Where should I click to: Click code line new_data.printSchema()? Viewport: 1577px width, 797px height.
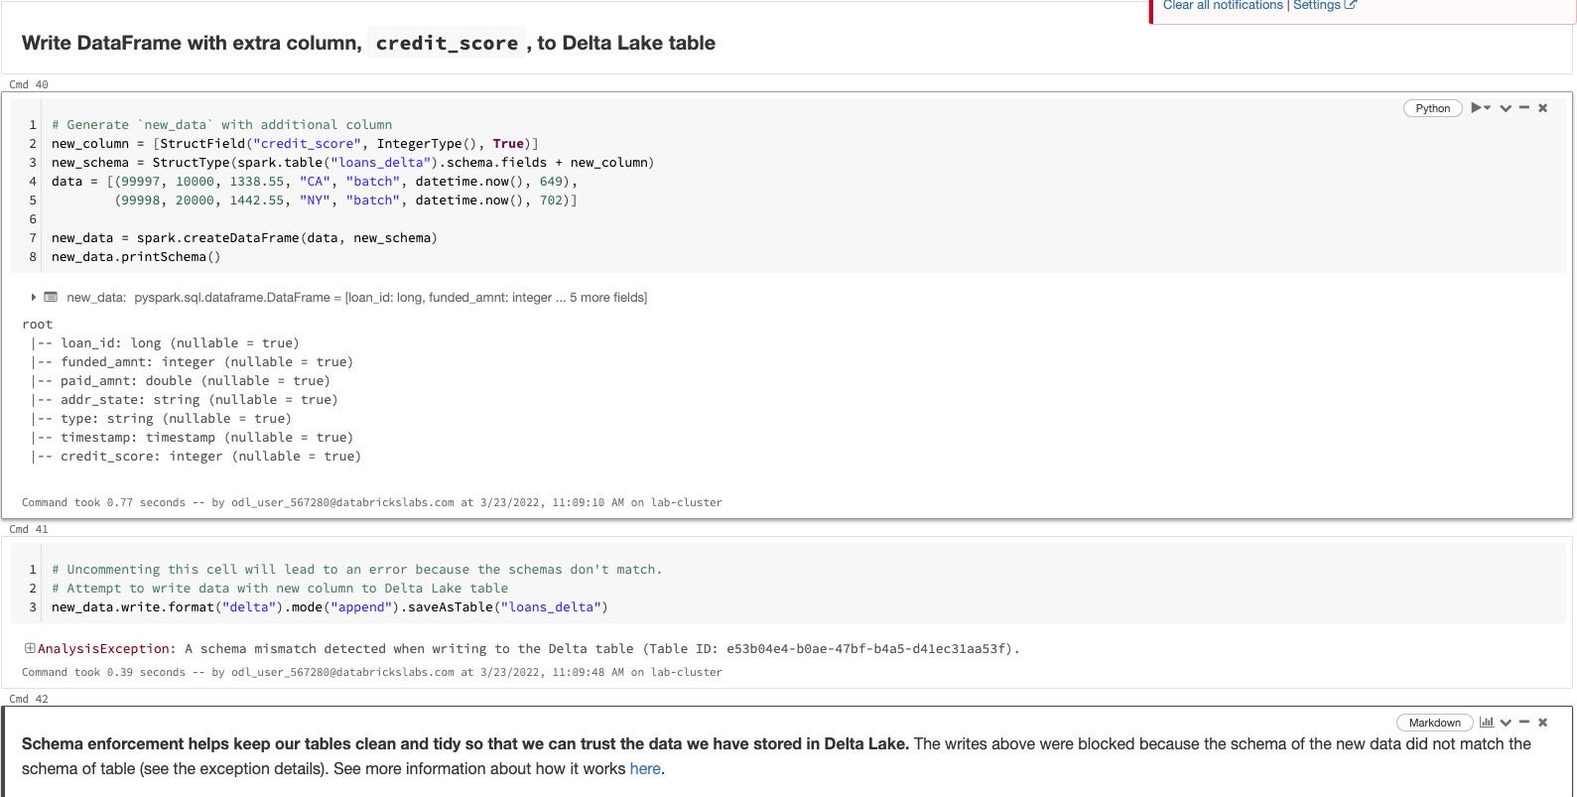(136, 257)
